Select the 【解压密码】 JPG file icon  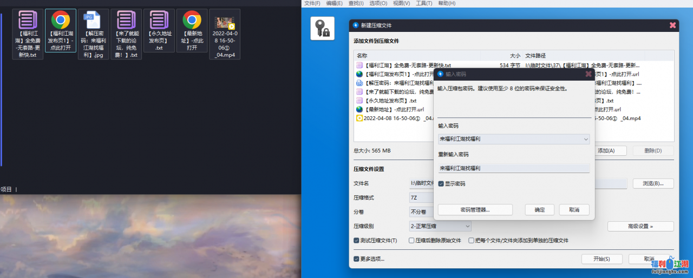[x=93, y=21]
